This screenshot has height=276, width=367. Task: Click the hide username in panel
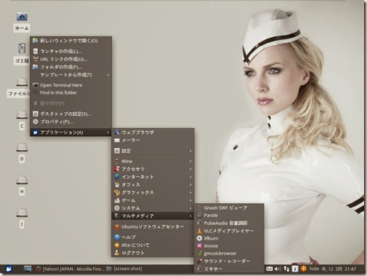pos(314,269)
